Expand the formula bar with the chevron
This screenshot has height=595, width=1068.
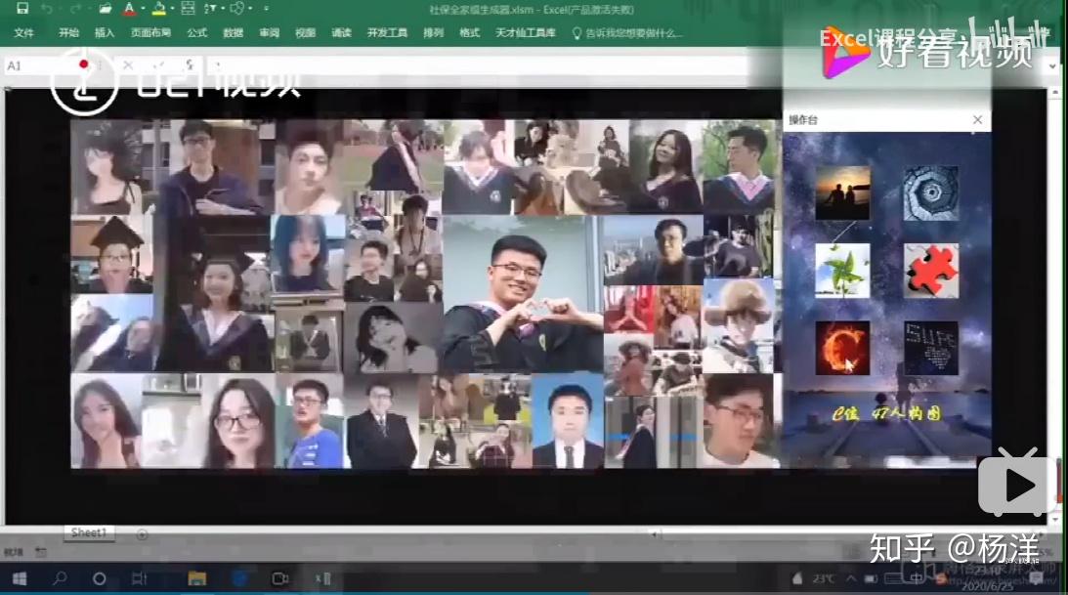coord(1053,66)
